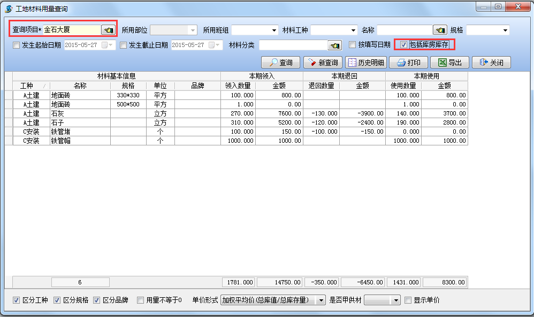Enable 发生起始日期 checkbox
The height and width of the screenshot is (317, 534).
tap(16, 45)
